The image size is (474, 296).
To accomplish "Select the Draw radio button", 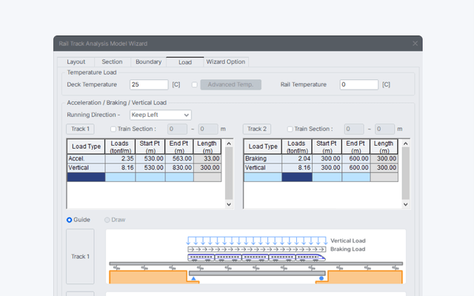I will tap(107, 220).
